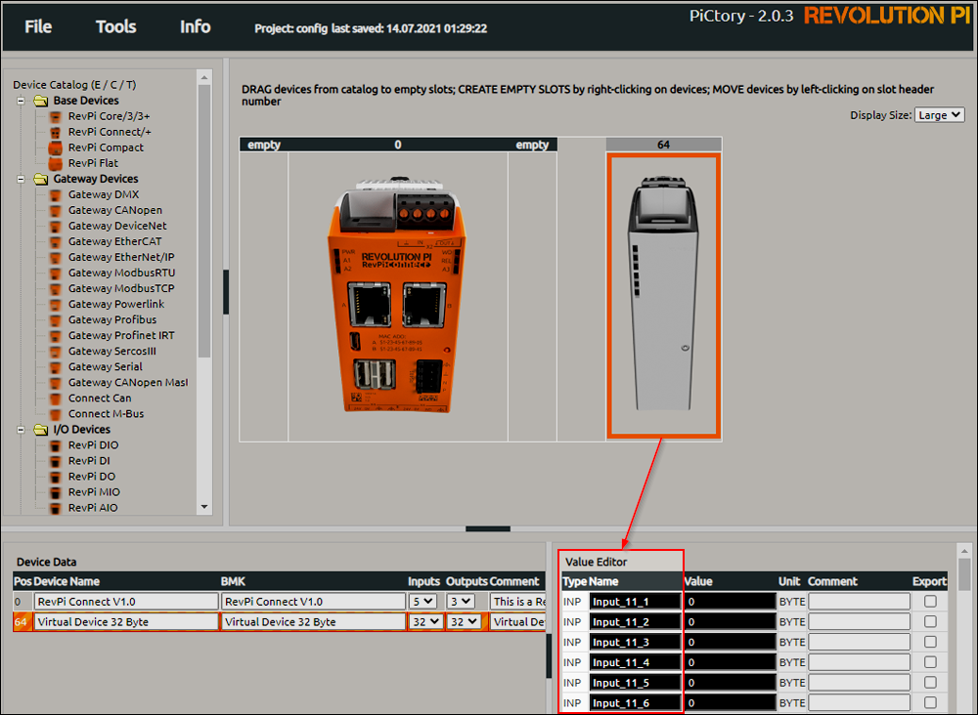Click the Gateway Profinet IRT icon
The height and width of the screenshot is (715, 978).
[56, 336]
